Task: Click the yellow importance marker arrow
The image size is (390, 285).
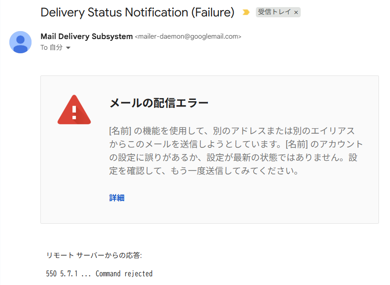Action: click(246, 12)
